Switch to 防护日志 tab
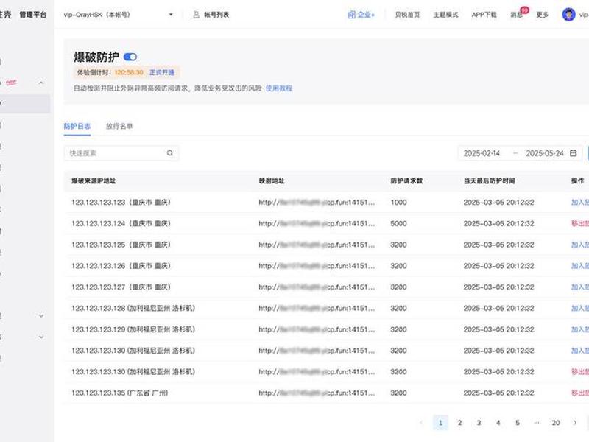The height and width of the screenshot is (442, 589). [x=77, y=126]
